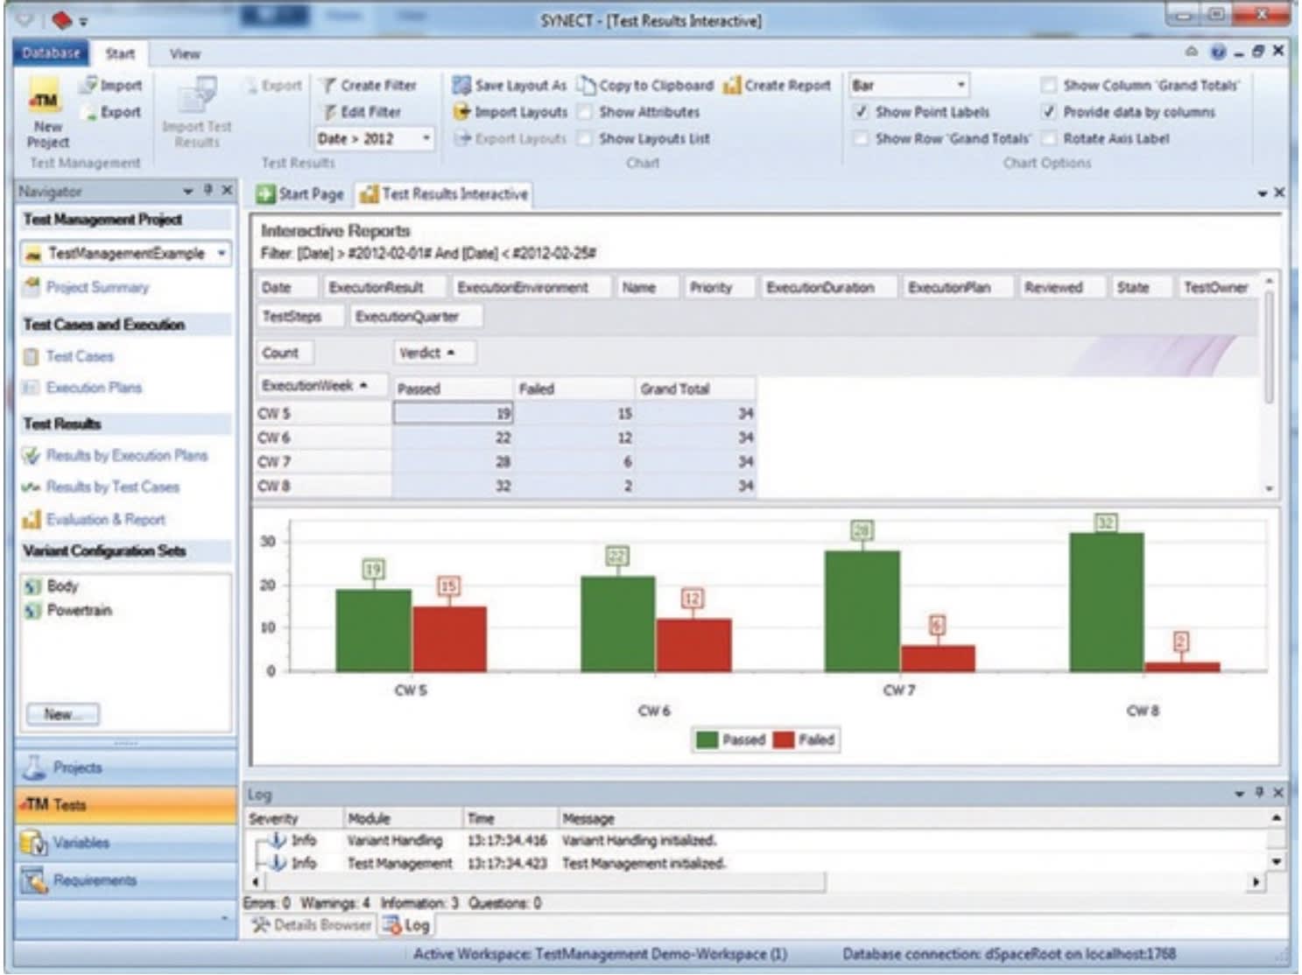1302x975 pixels.
Task: Open Test Cases in the navigator
Action: pos(80,356)
